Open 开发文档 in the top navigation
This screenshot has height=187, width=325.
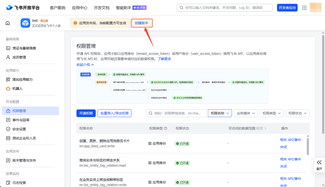pyautogui.click(x=102, y=8)
